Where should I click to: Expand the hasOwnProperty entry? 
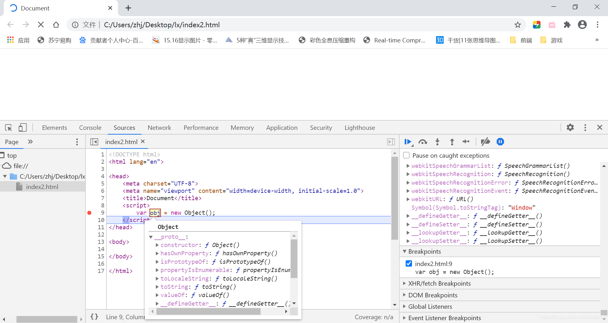pyautogui.click(x=157, y=253)
